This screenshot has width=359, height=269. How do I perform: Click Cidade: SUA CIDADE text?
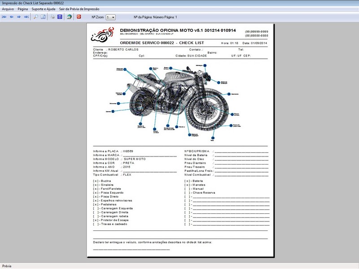coord(191,56)
